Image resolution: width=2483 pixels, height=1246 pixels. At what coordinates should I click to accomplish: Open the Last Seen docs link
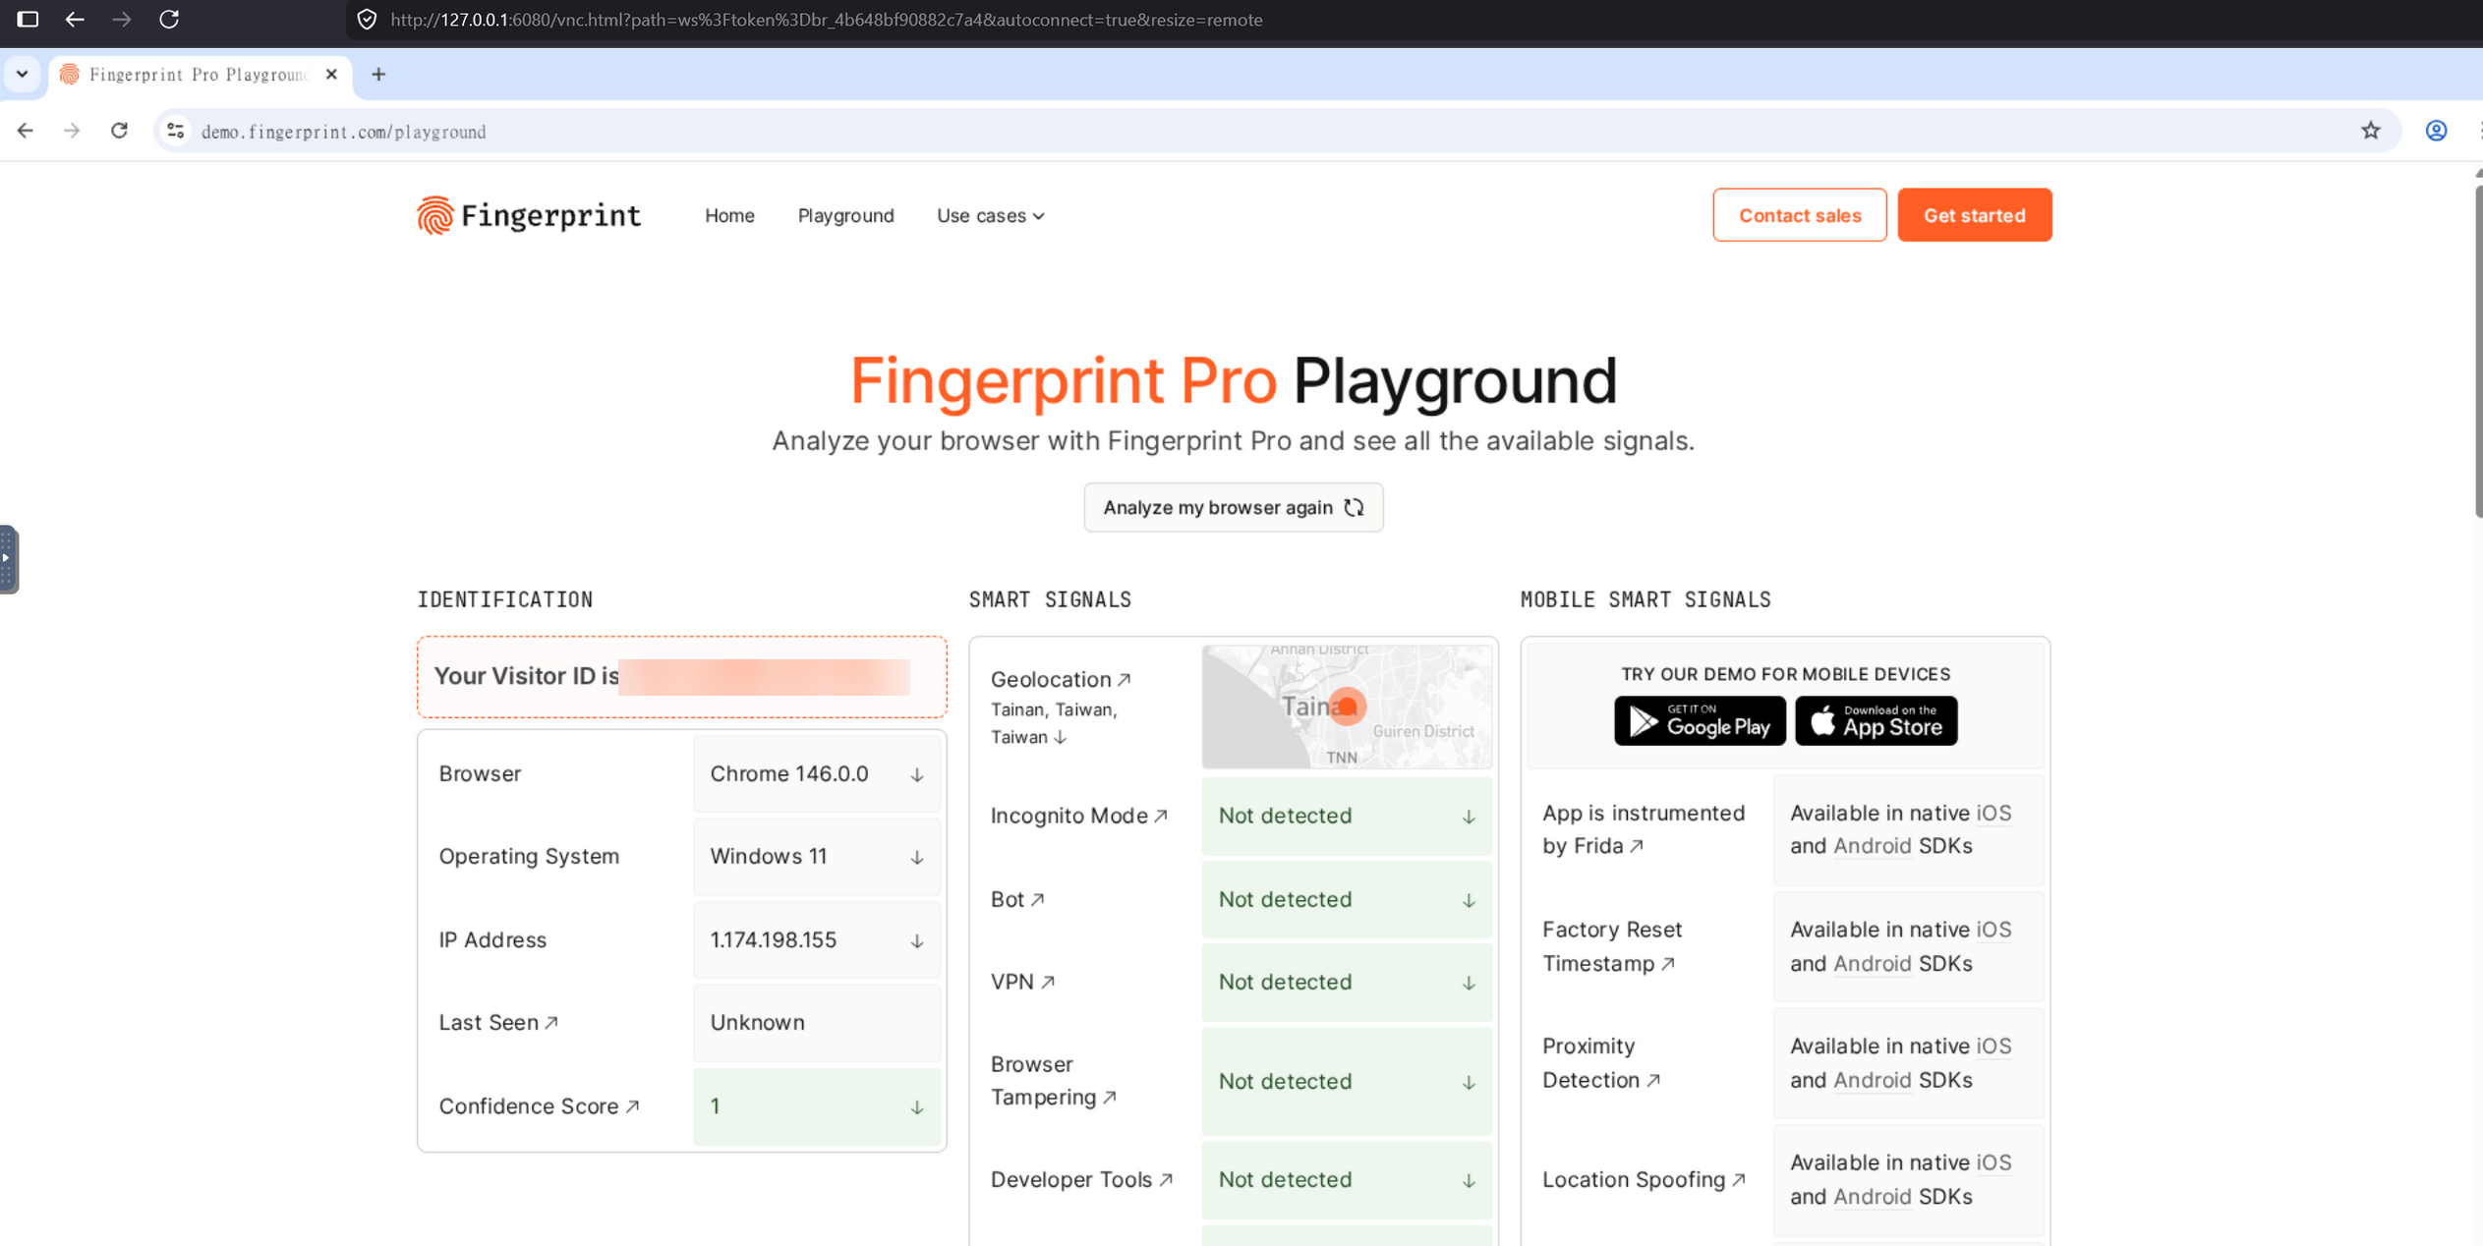[x=498, y=1023]
